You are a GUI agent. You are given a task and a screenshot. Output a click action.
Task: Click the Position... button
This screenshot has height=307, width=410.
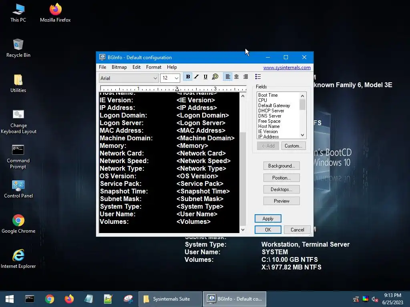point(281,178)
